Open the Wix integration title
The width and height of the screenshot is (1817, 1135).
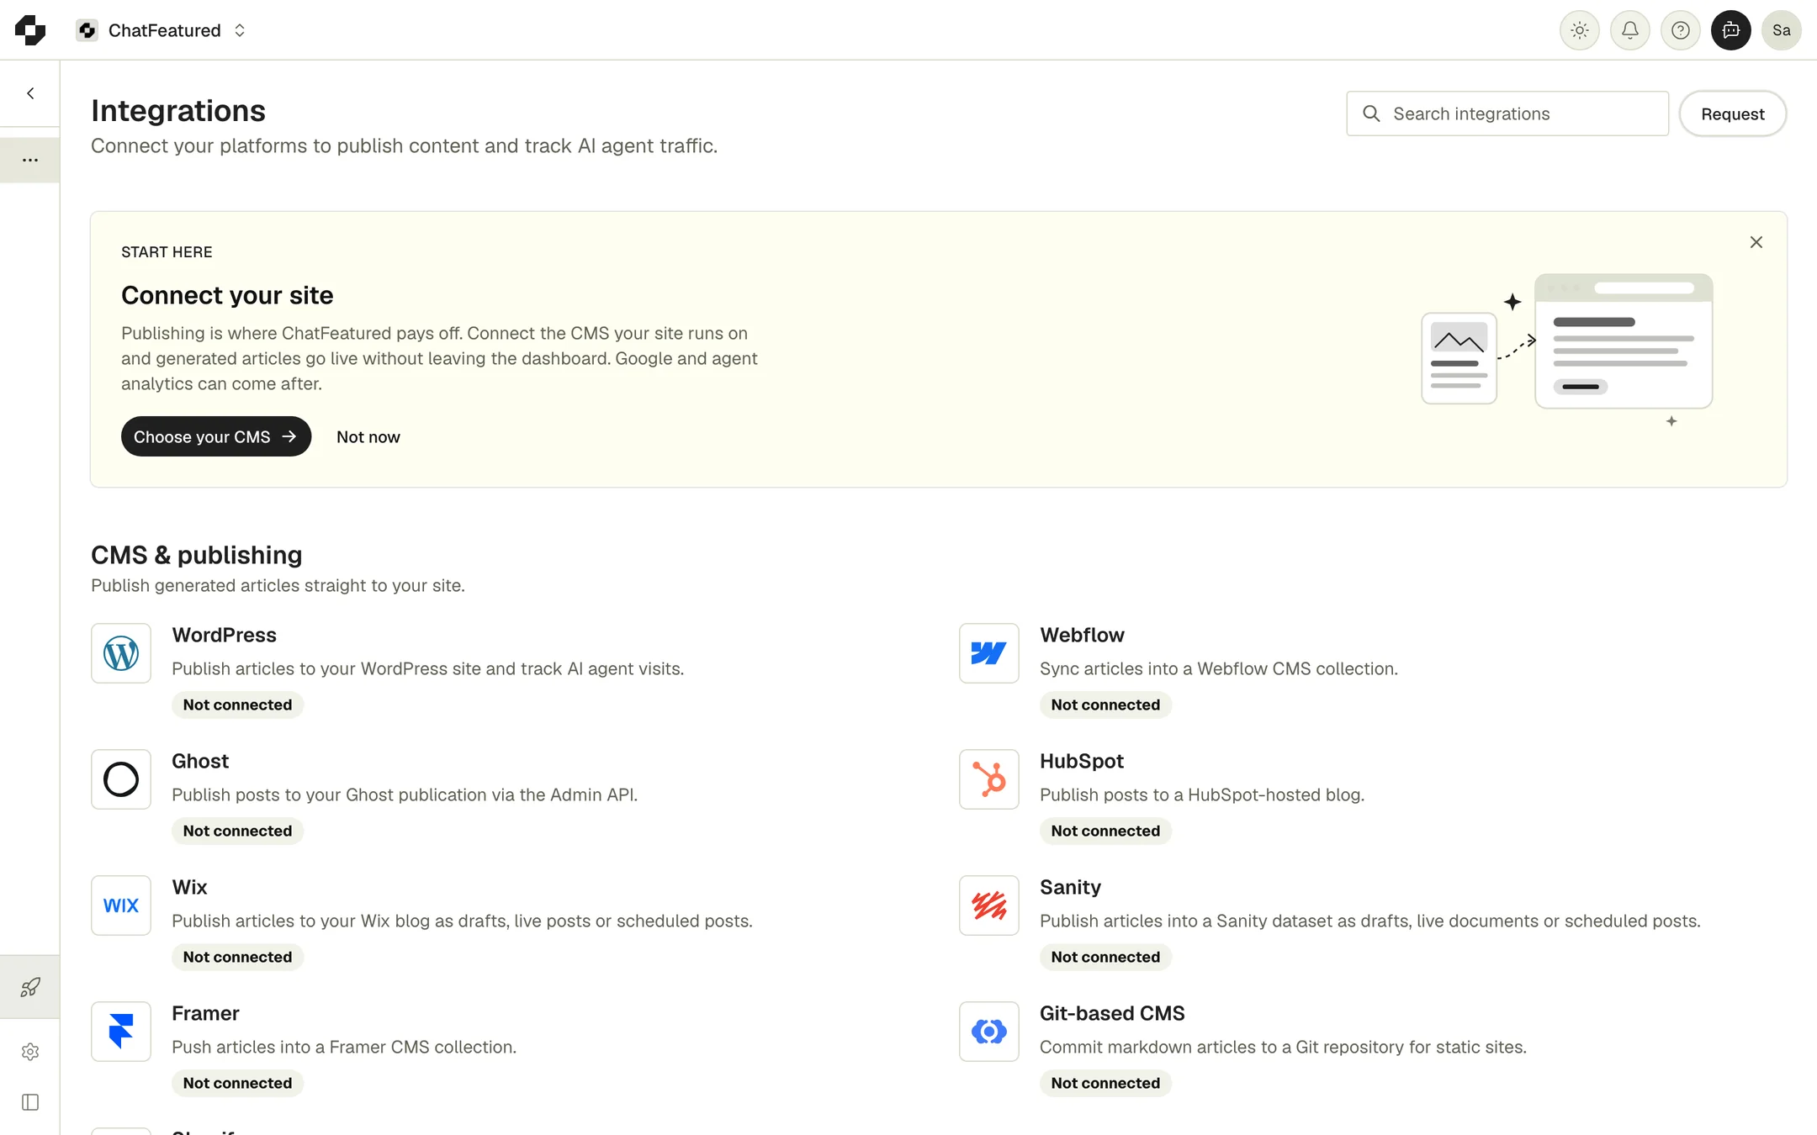(189, 887)
